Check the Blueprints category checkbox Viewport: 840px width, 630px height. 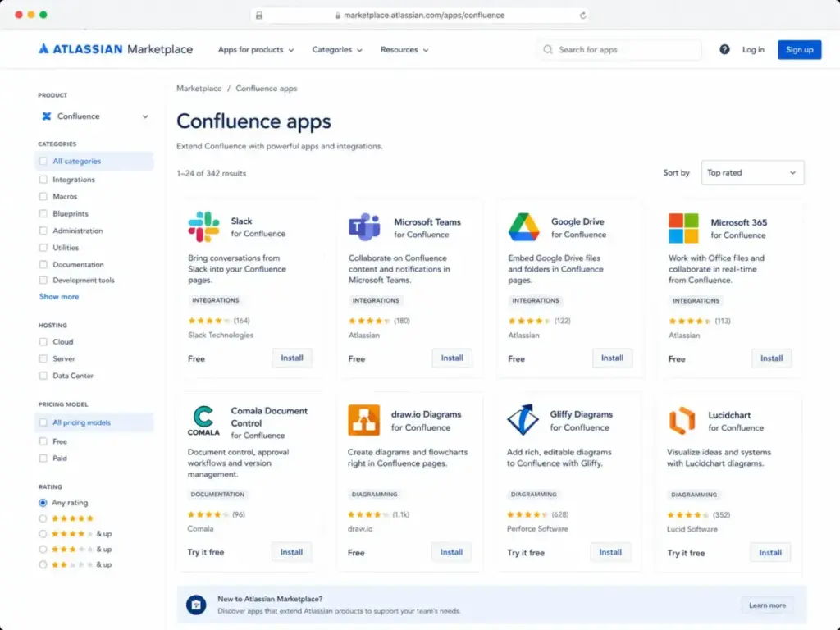point(43,213)
